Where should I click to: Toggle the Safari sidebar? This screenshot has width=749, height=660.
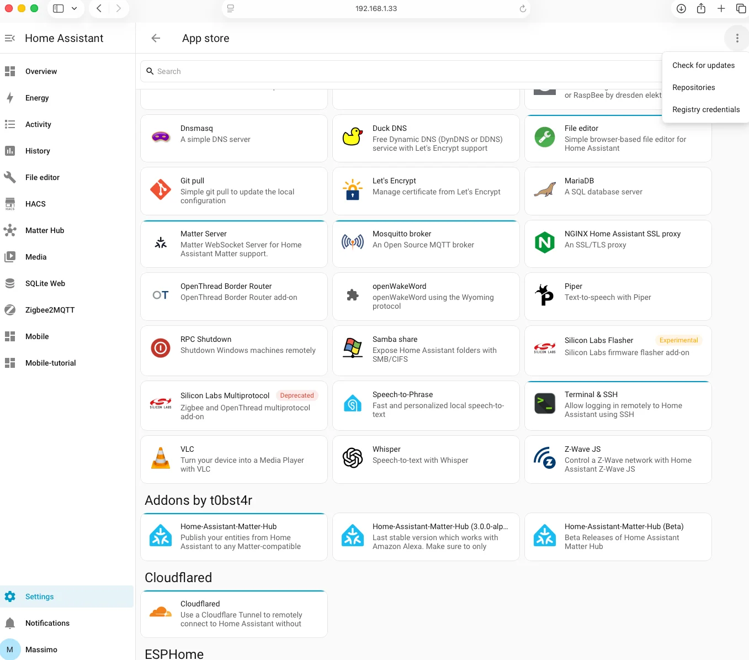[58, 8]
